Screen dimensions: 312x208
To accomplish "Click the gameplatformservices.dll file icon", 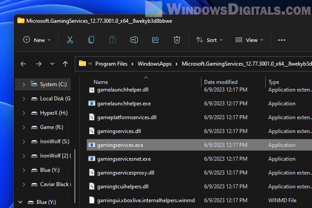I will pos(91,117).
